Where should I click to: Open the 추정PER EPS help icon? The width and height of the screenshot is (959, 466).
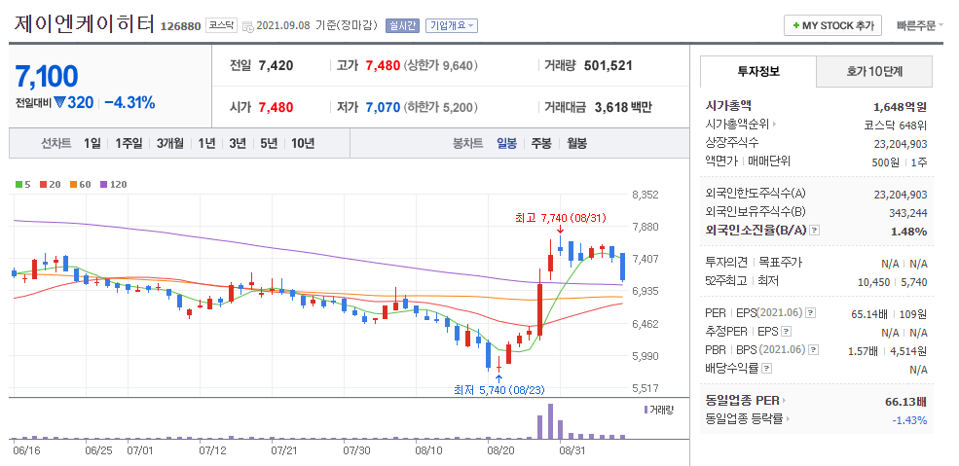(x=787, y=332)
